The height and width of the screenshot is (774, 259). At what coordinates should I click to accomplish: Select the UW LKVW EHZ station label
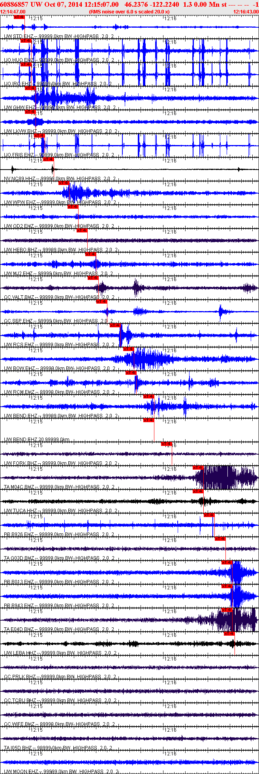pos(60,131)
